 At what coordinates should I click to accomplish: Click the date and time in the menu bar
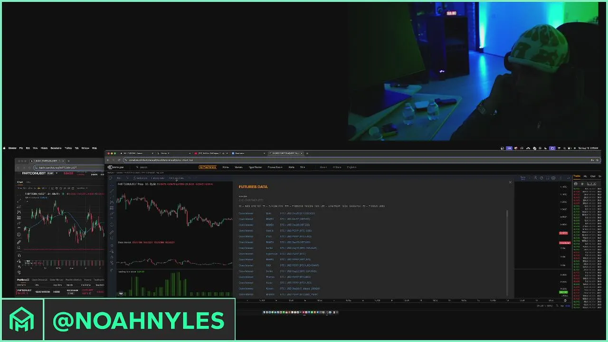click(588, 148)
